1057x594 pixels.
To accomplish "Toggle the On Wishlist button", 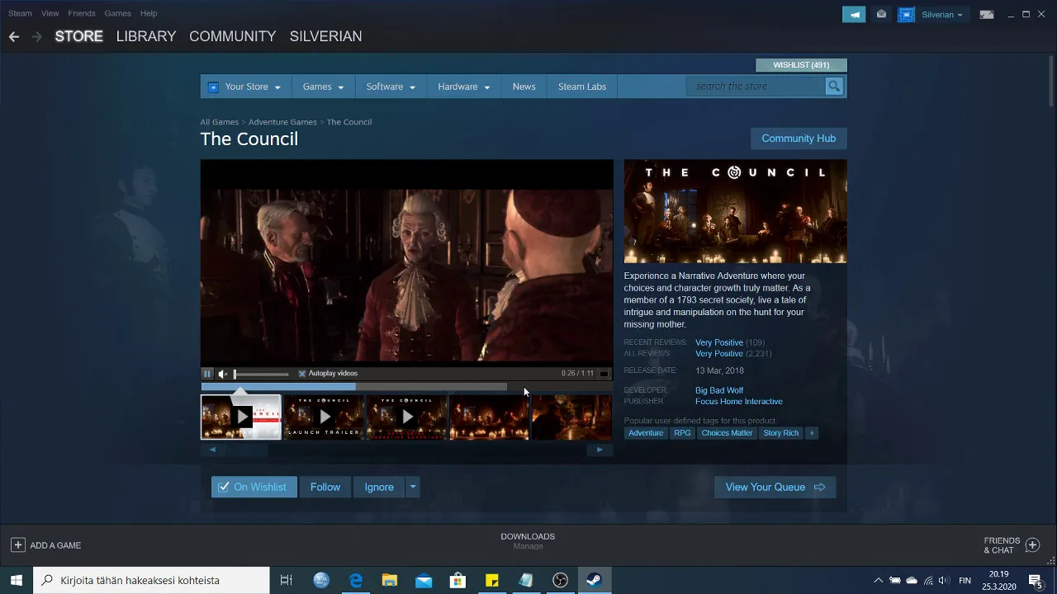I will (x=254, y=487).
